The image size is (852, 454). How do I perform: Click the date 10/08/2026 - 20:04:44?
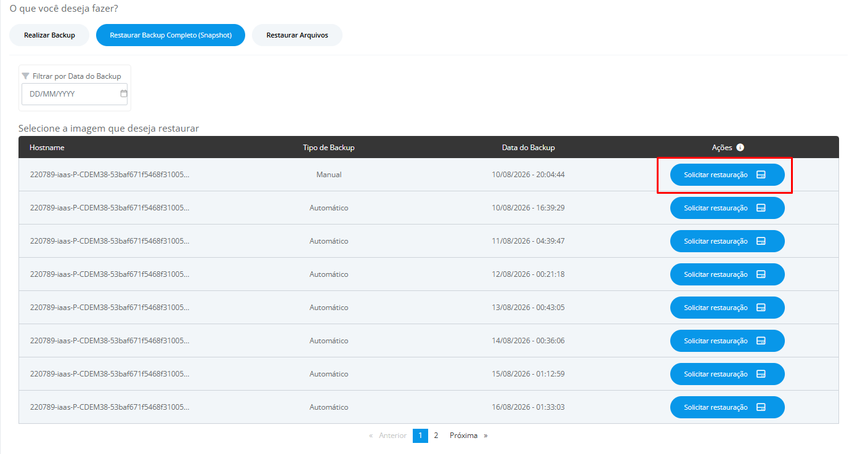point(528,175)
